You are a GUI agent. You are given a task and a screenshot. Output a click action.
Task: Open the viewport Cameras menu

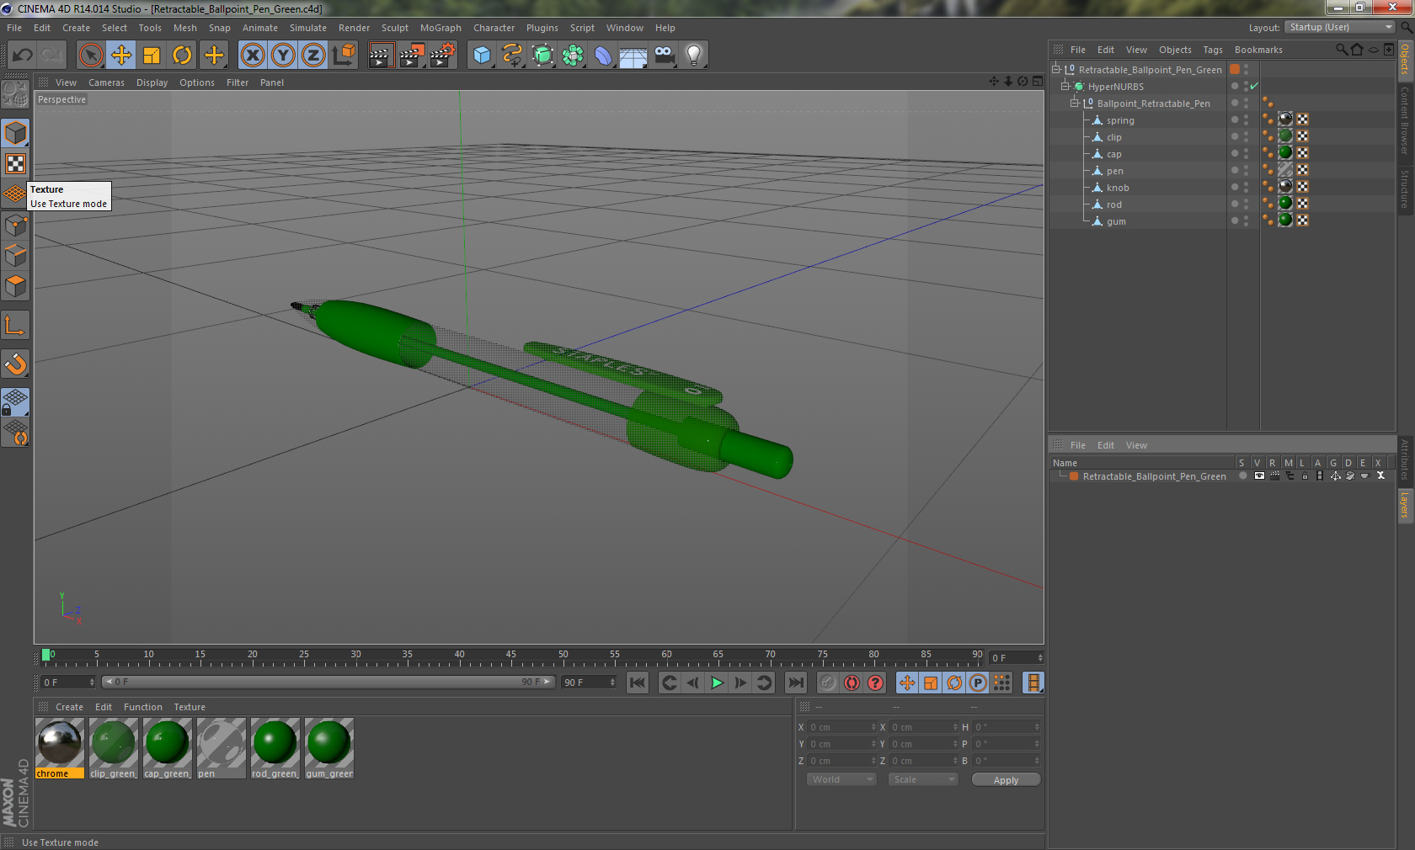pos(106,82)
